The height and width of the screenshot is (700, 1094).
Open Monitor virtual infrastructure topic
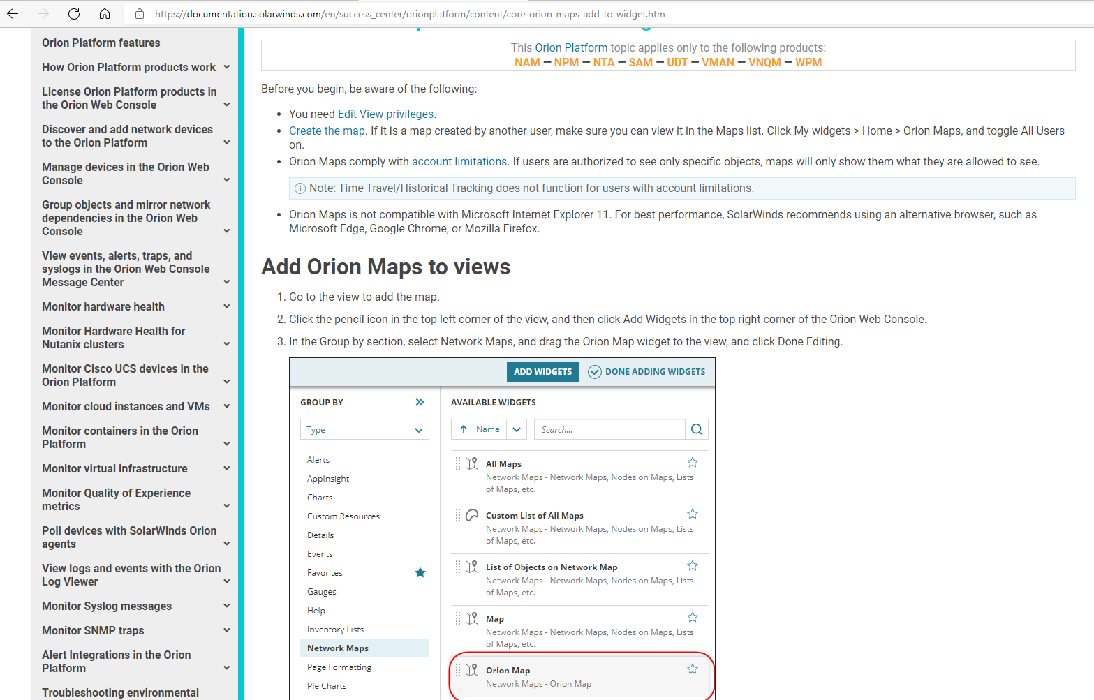coord(114,468)
